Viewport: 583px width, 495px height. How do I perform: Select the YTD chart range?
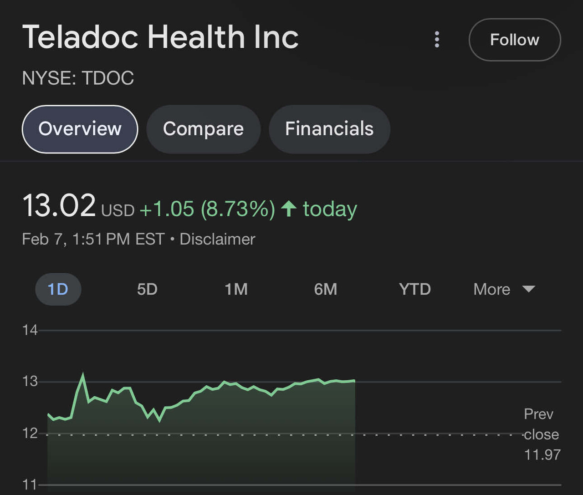[414, 289]
